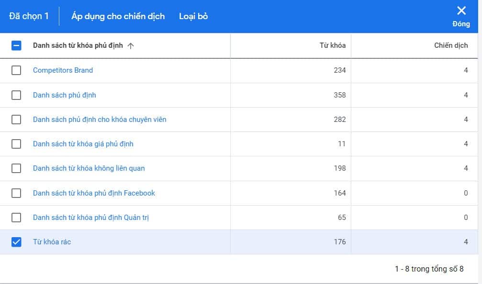
Task: Click Áp dụng cho chiến dịch
Action: 118,16
